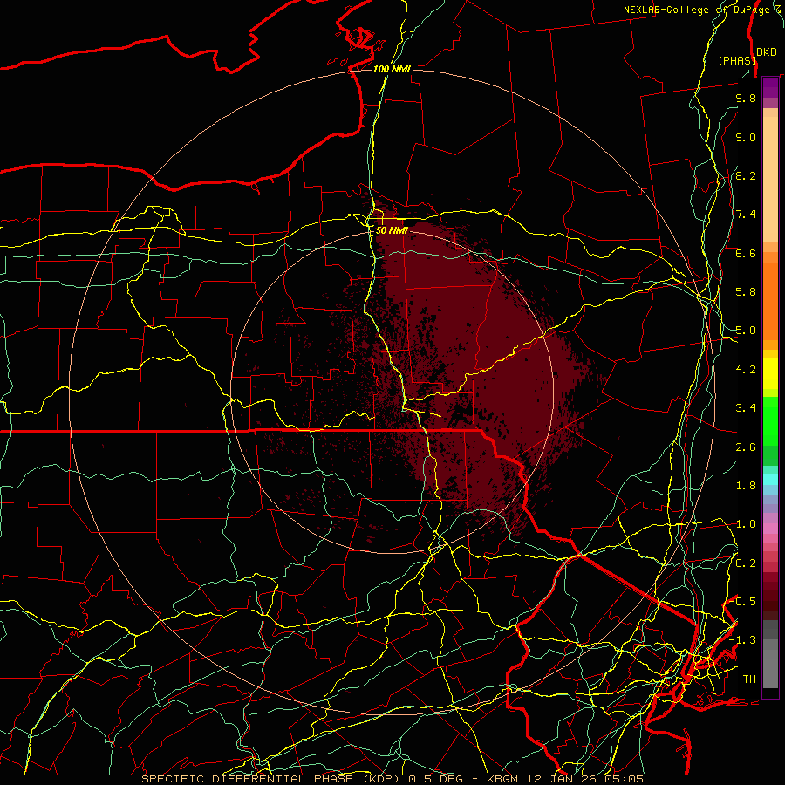Click the 1.0 value on the color scale
Image resolution: width=785 pixels, height=785 pixels.
[746, 524]
